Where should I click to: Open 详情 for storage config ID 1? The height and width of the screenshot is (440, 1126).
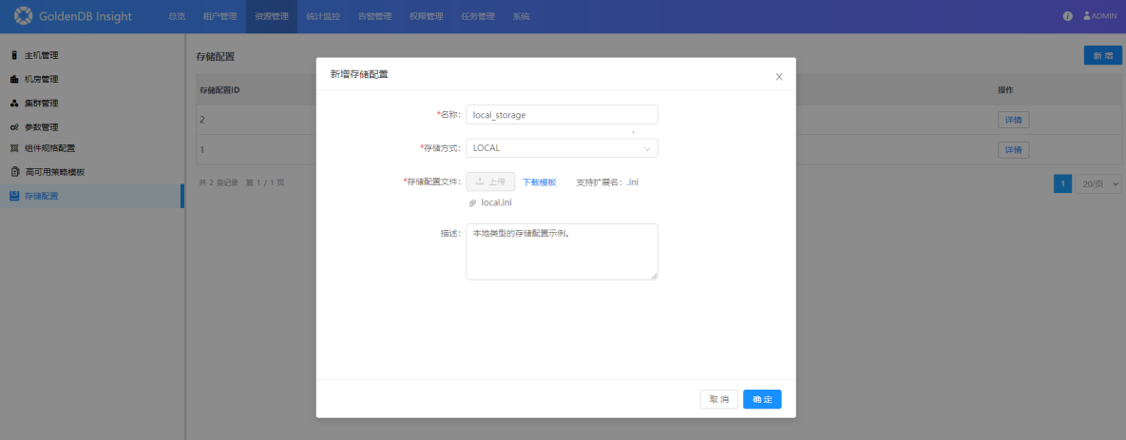tap(1013, 150)
